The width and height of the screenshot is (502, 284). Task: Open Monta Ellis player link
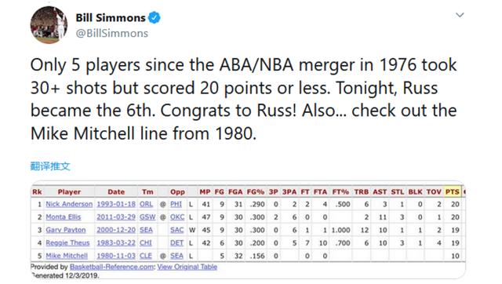[x=64, y=217]
